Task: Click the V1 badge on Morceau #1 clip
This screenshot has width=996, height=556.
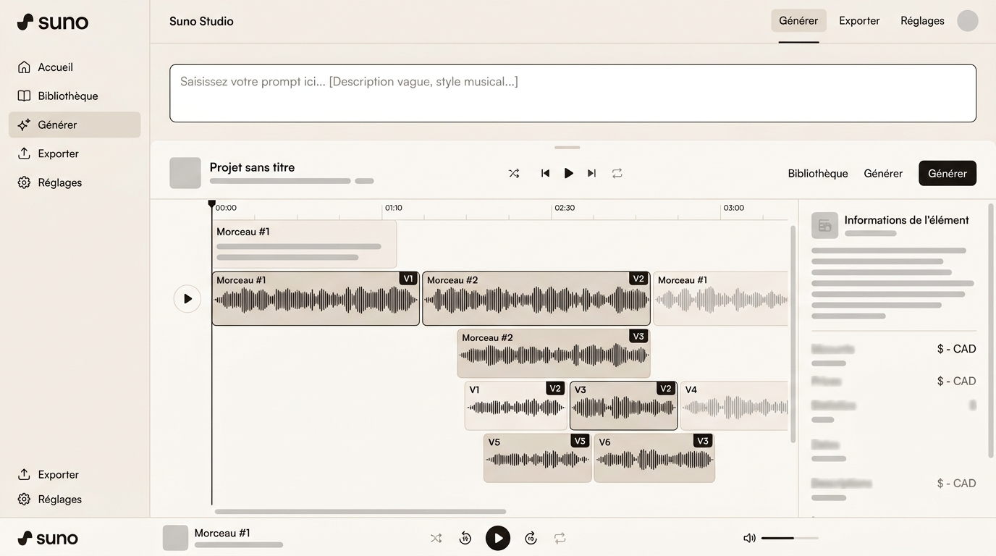Action: (408, 279)
